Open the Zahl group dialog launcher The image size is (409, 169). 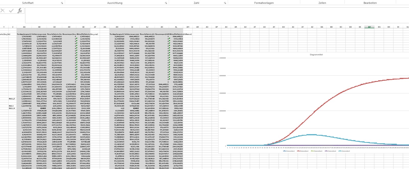(225, 3)
